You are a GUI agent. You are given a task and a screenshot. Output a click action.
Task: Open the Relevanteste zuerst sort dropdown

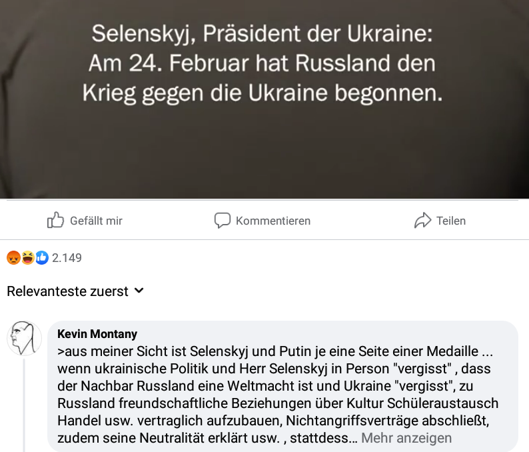click(75, 291)
